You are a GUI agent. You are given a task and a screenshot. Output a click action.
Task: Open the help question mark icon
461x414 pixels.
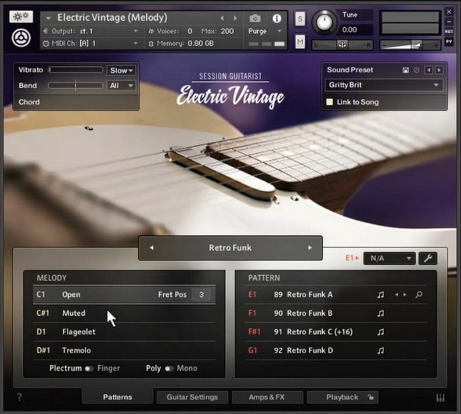coord(19,397)
